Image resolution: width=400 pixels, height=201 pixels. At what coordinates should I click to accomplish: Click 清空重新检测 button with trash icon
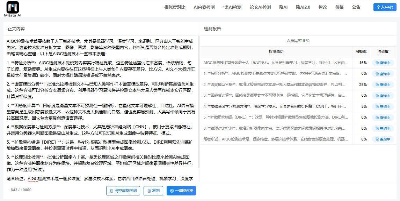tap(123, 191)
